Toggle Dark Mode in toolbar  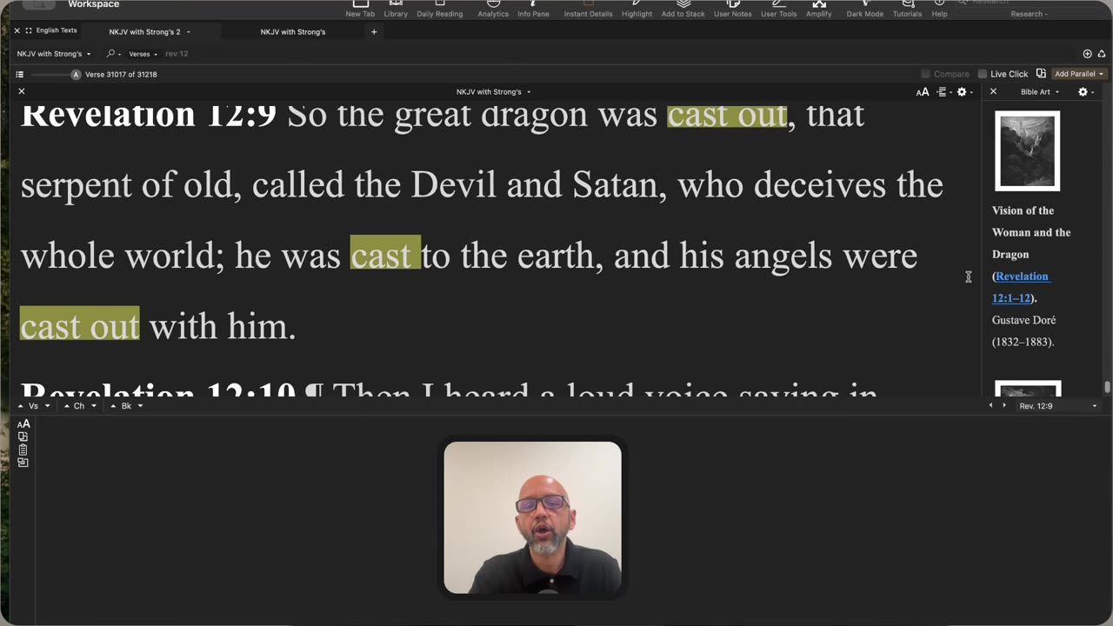[865, 9]
